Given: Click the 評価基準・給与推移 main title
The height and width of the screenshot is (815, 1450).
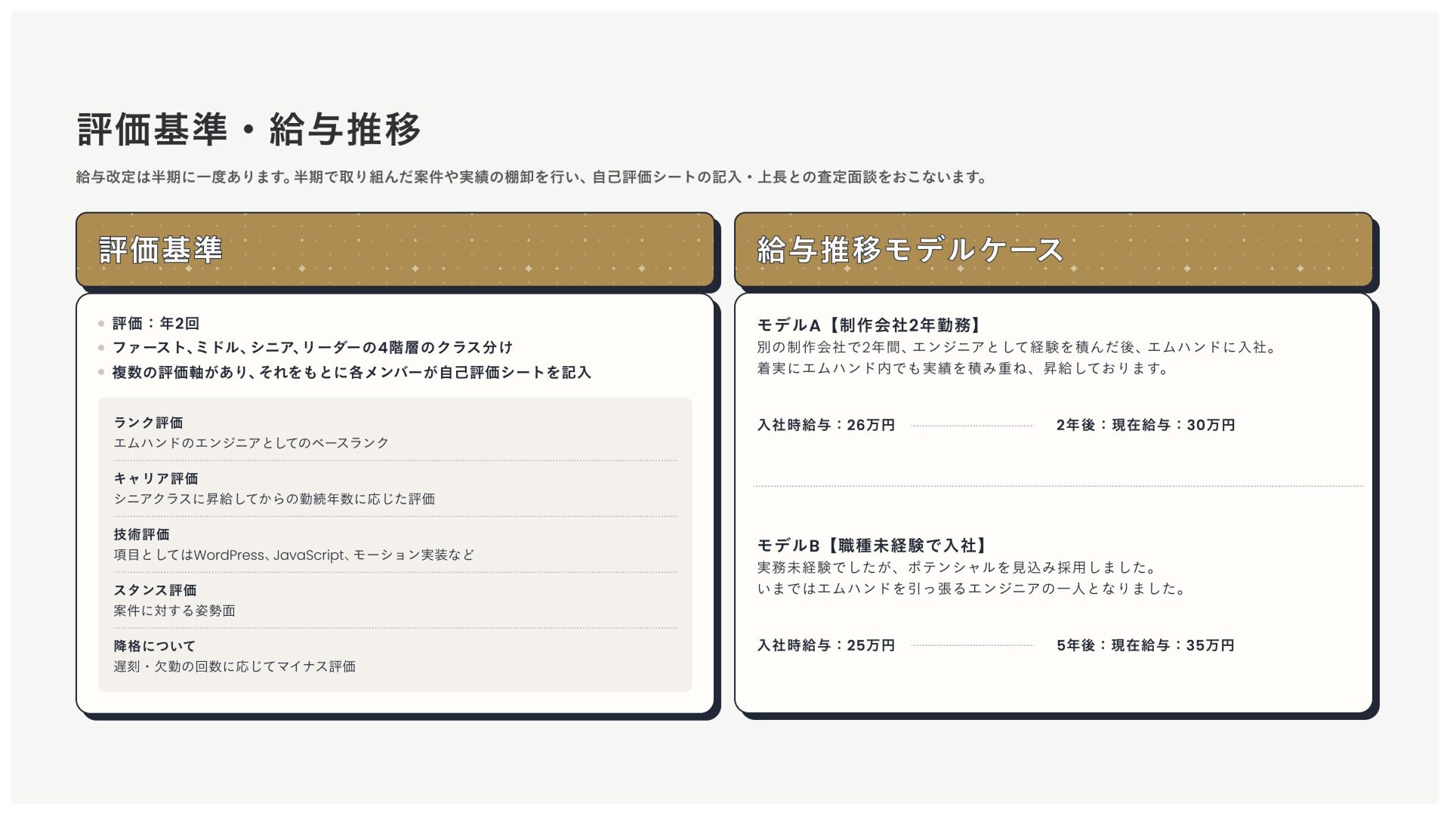Looking at the screenshot, I should [x=249, y=130].
